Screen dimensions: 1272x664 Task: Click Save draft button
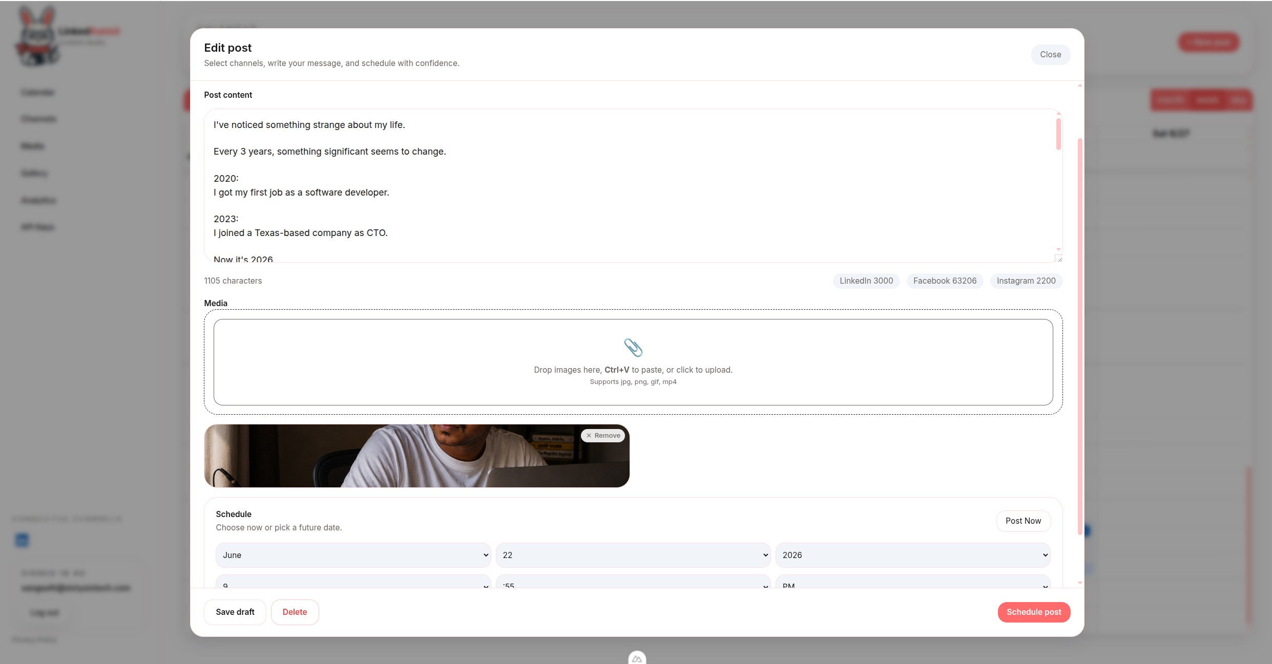[x=235, y=612]
